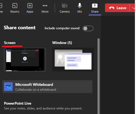Open the Apps menu
Image resolution: width=136 pixels, height=114 pixels.
(30, 8)
